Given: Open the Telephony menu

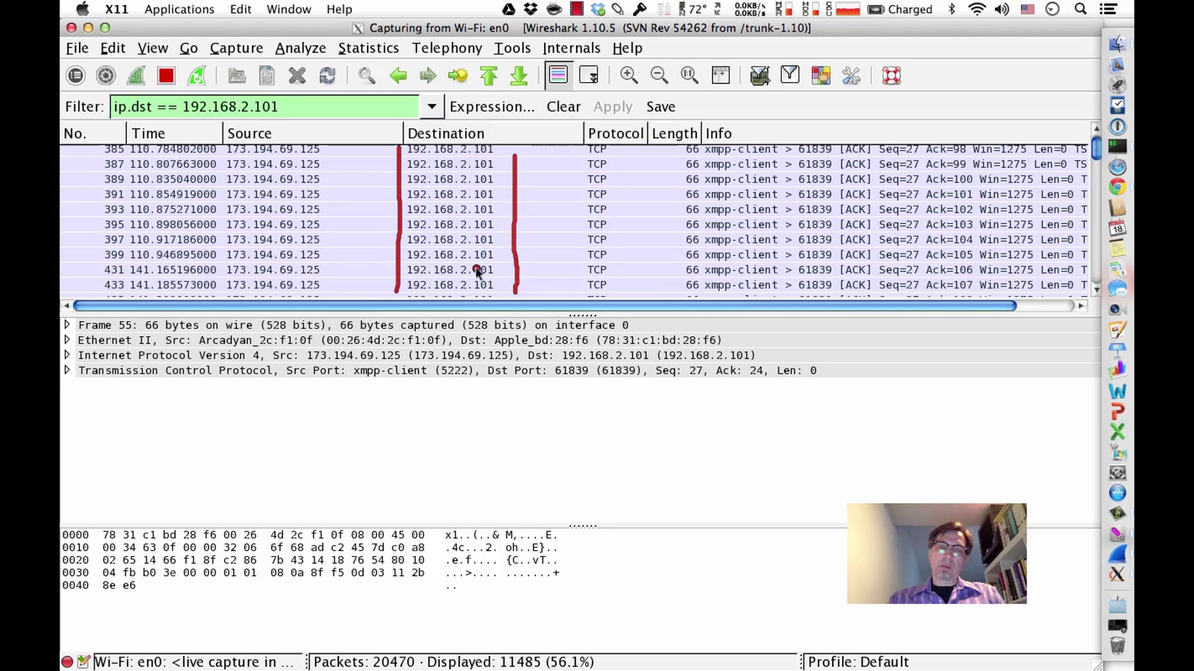Looking at the screenshot, I should coord(447,48).
